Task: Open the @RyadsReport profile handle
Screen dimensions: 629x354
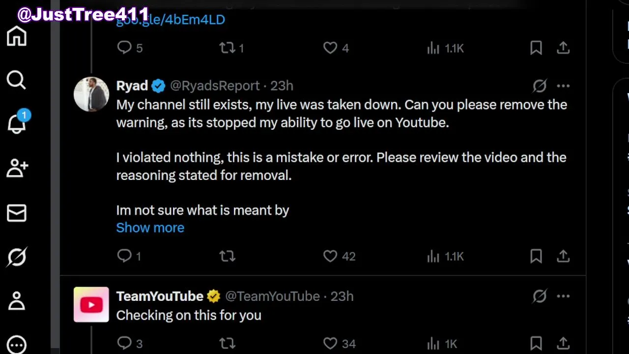Action: [x=214, y=86]
